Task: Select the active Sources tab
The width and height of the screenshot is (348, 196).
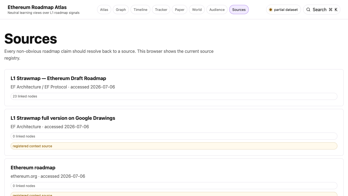Action: click(239, 10)
